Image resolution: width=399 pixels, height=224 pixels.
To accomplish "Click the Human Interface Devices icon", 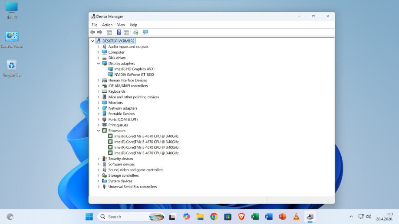I will click(104, 80).
